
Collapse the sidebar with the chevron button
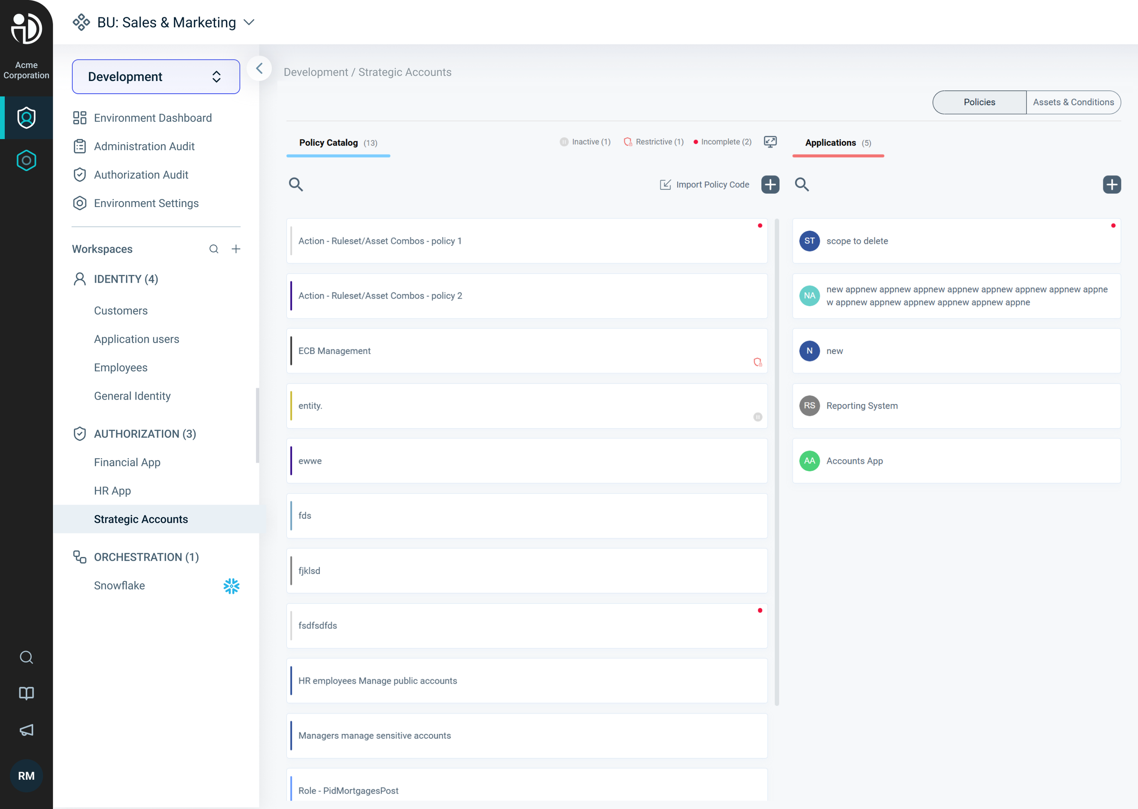click(259, 68)
